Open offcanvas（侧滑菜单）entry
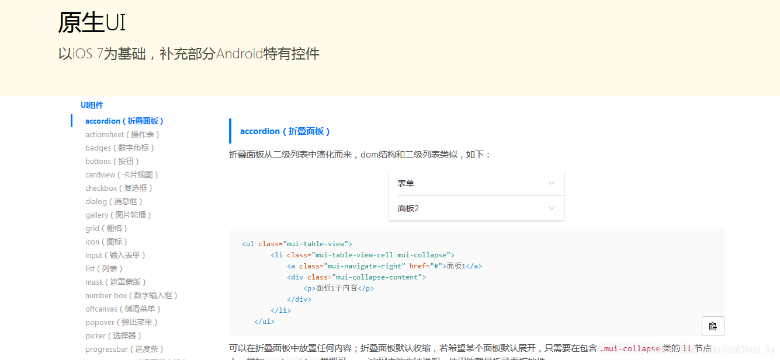 [x=123, y=309]
